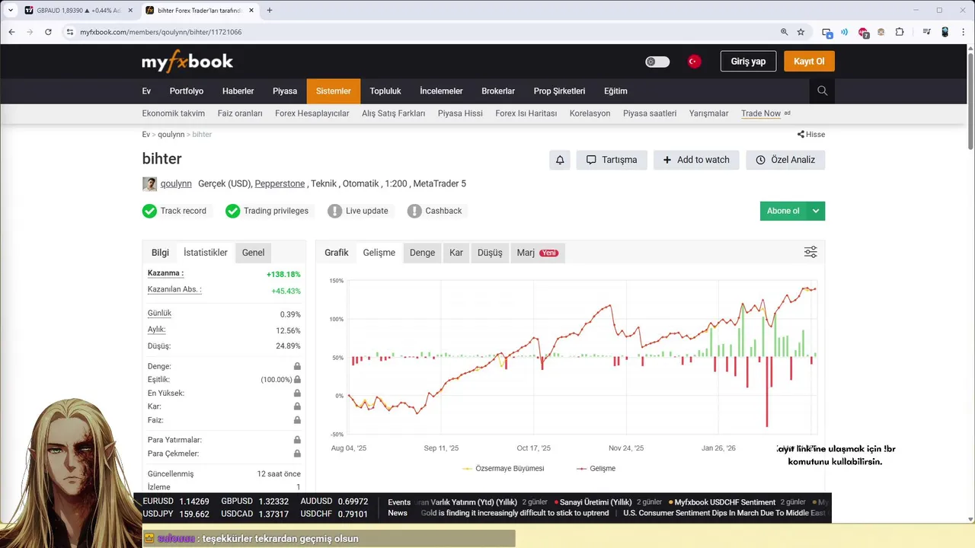975x548 pixels.
Task: Open Forex Hesaplayıcılar link
Action: tap(312, 113)
